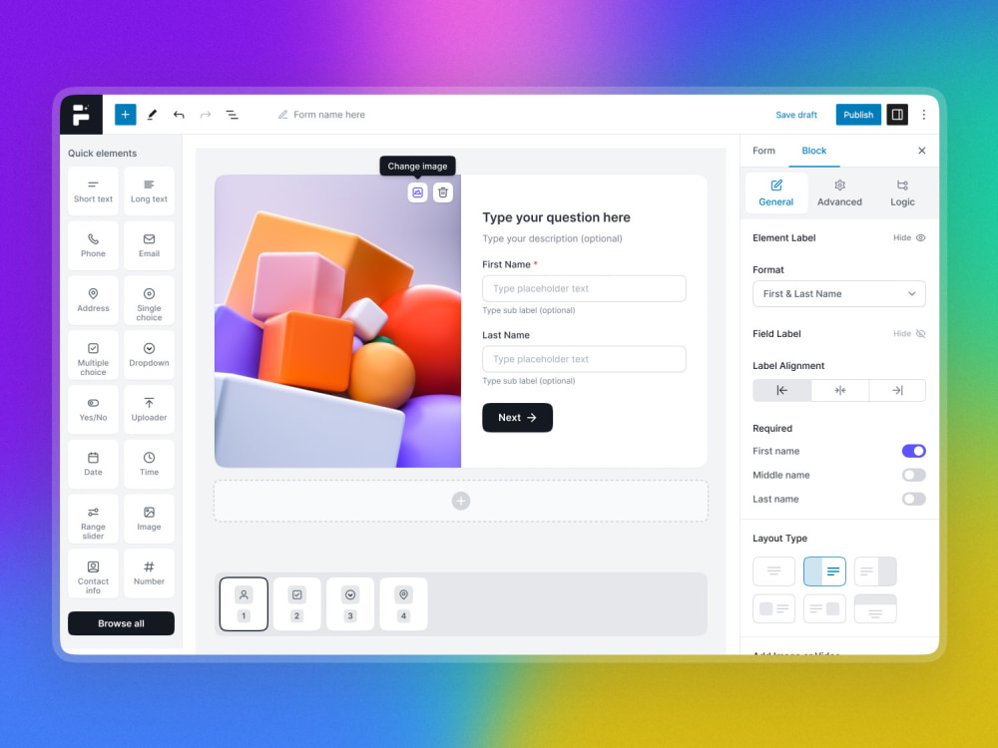Hide the Element Label via eye icon

(920, 238)
